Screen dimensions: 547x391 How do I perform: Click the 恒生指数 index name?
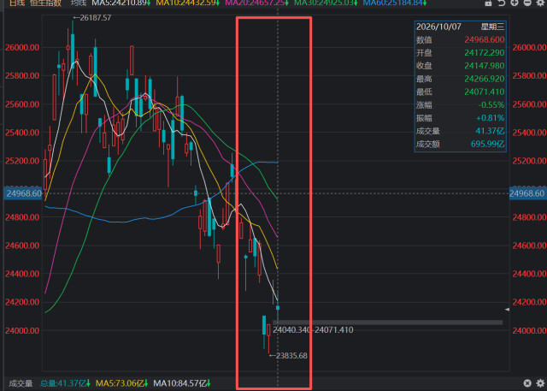tap(45, 3)
